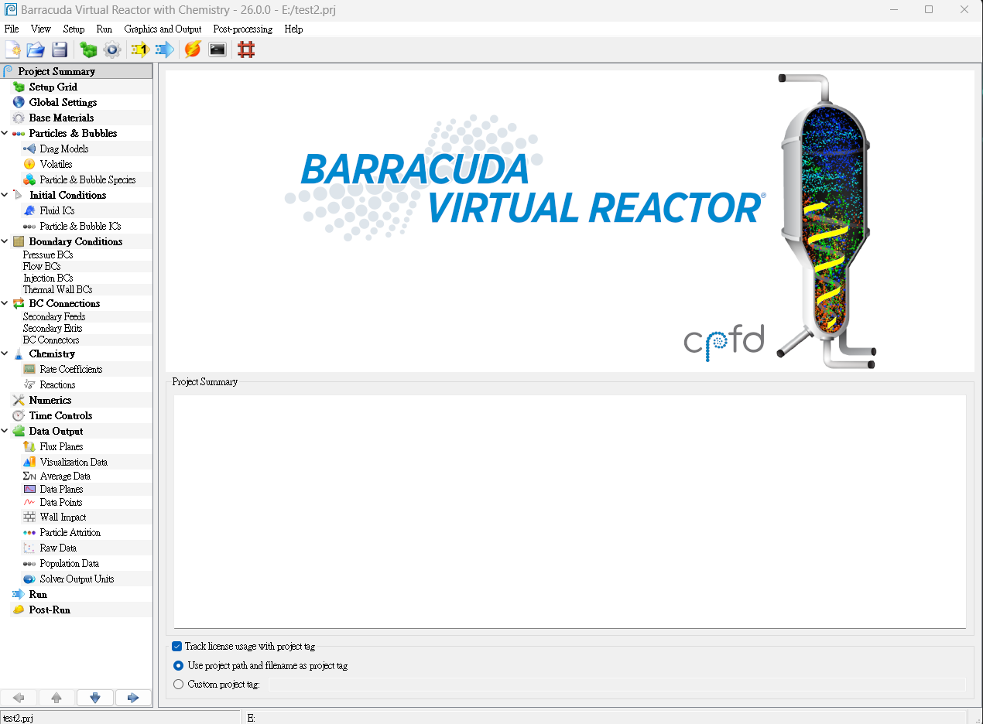Collapse the Data Output tree node
The width and height of the screenshot is (983, 724).
point(5,431)
